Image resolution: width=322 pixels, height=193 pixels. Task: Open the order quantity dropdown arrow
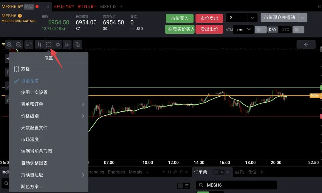click(252, 18)
